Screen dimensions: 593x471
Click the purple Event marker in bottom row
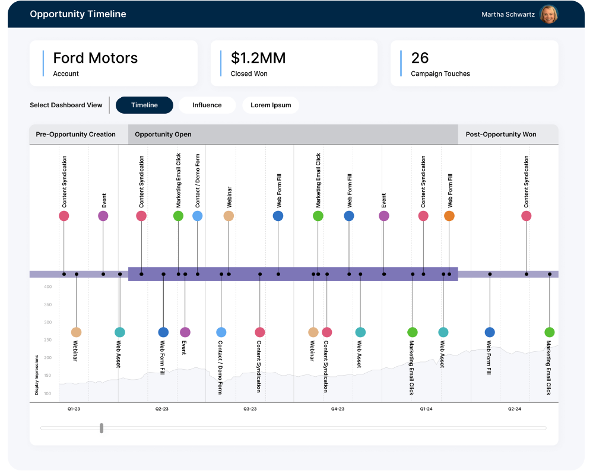click(x=185, y=332)
